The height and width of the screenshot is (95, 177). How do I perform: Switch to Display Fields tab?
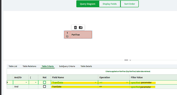[110, 4]
